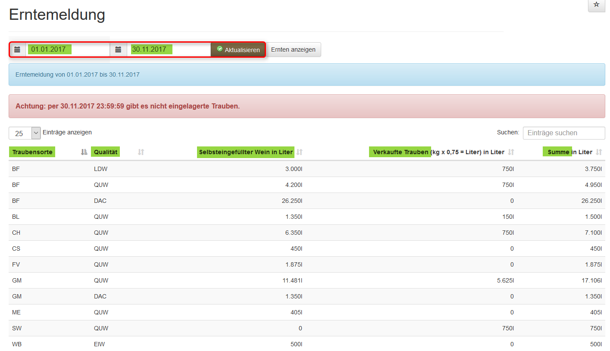Focus the end date field 30.11.2017
The height and width of the screenshot is (351, 610).
point(168,50)
